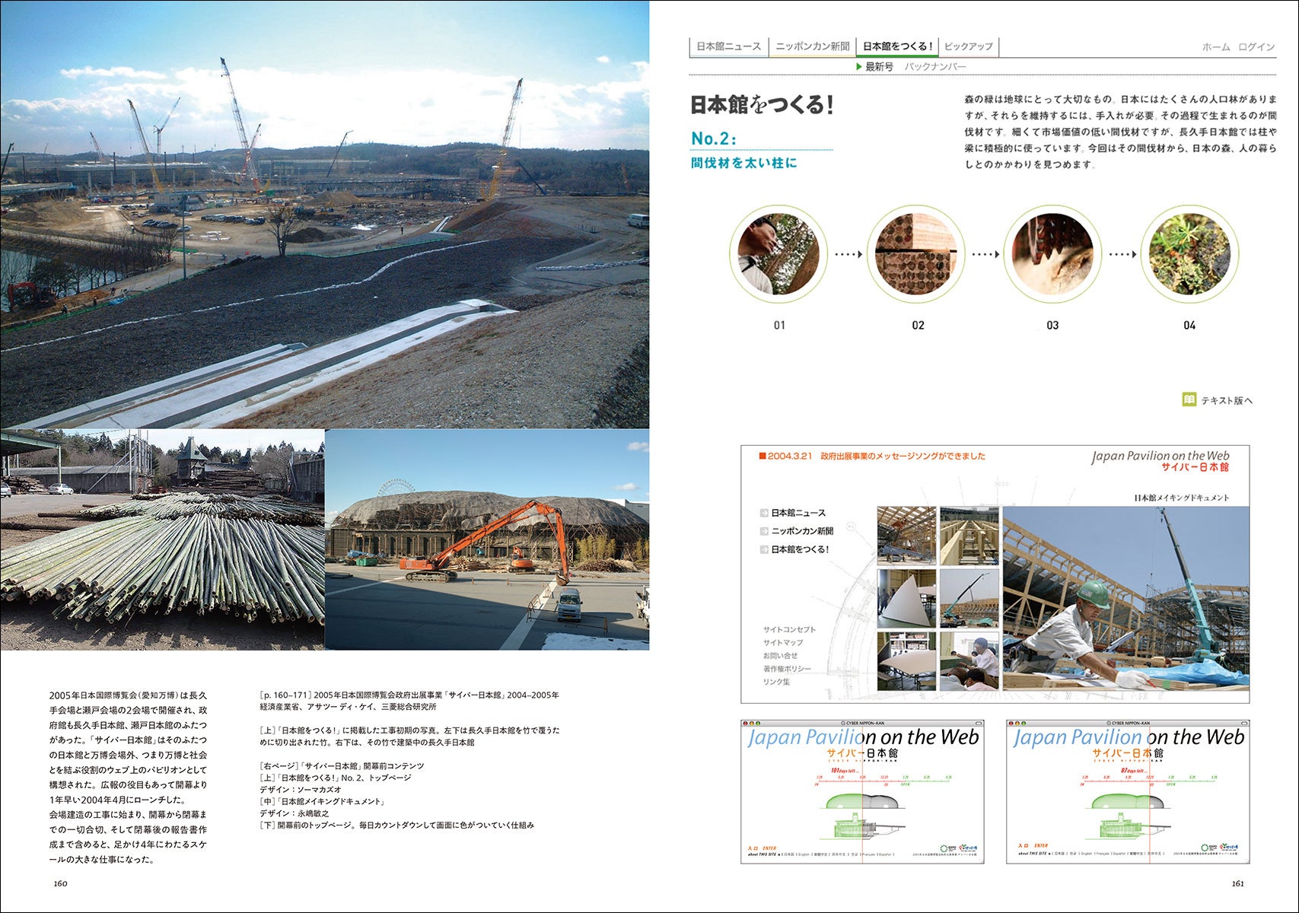Viewport: 1299px width, 913px height.
Task: Open the サイトコンセプト link
Action: 789,629
